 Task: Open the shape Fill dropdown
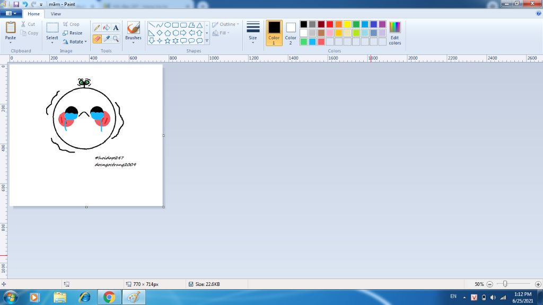click(x=221, y=33)
